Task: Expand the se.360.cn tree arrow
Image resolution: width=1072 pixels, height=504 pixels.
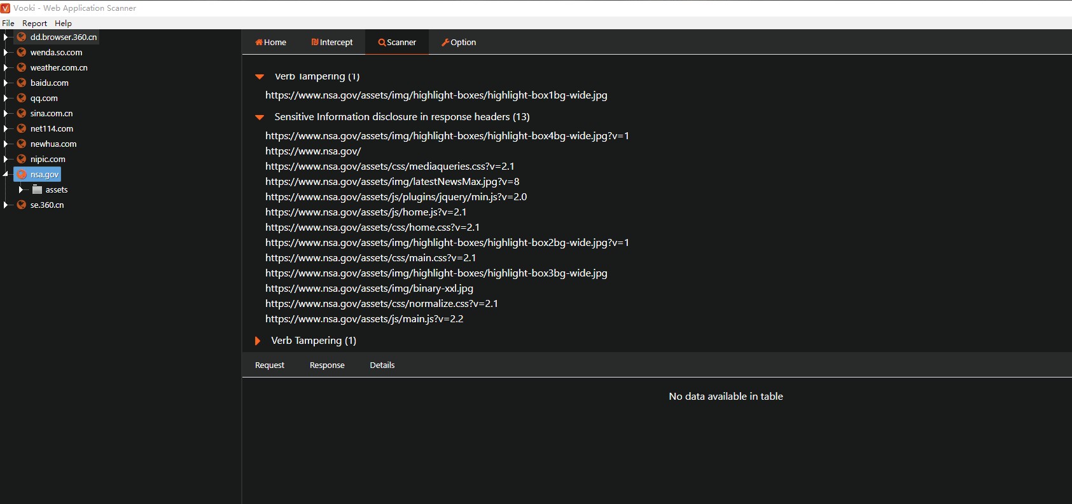Action: [6, 205]
